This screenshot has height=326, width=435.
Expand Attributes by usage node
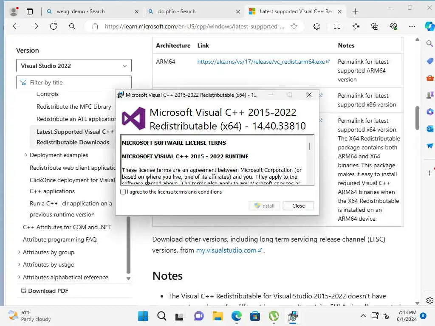click(x=19, y=264)
